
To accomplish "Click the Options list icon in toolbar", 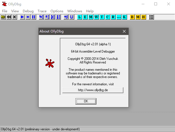I will pyautogui.click(x=151, y=17).
